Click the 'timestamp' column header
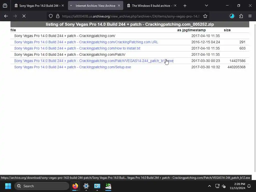Image resolution: width=256 pixels, height=192 pixels. click(x=196, y=30)
